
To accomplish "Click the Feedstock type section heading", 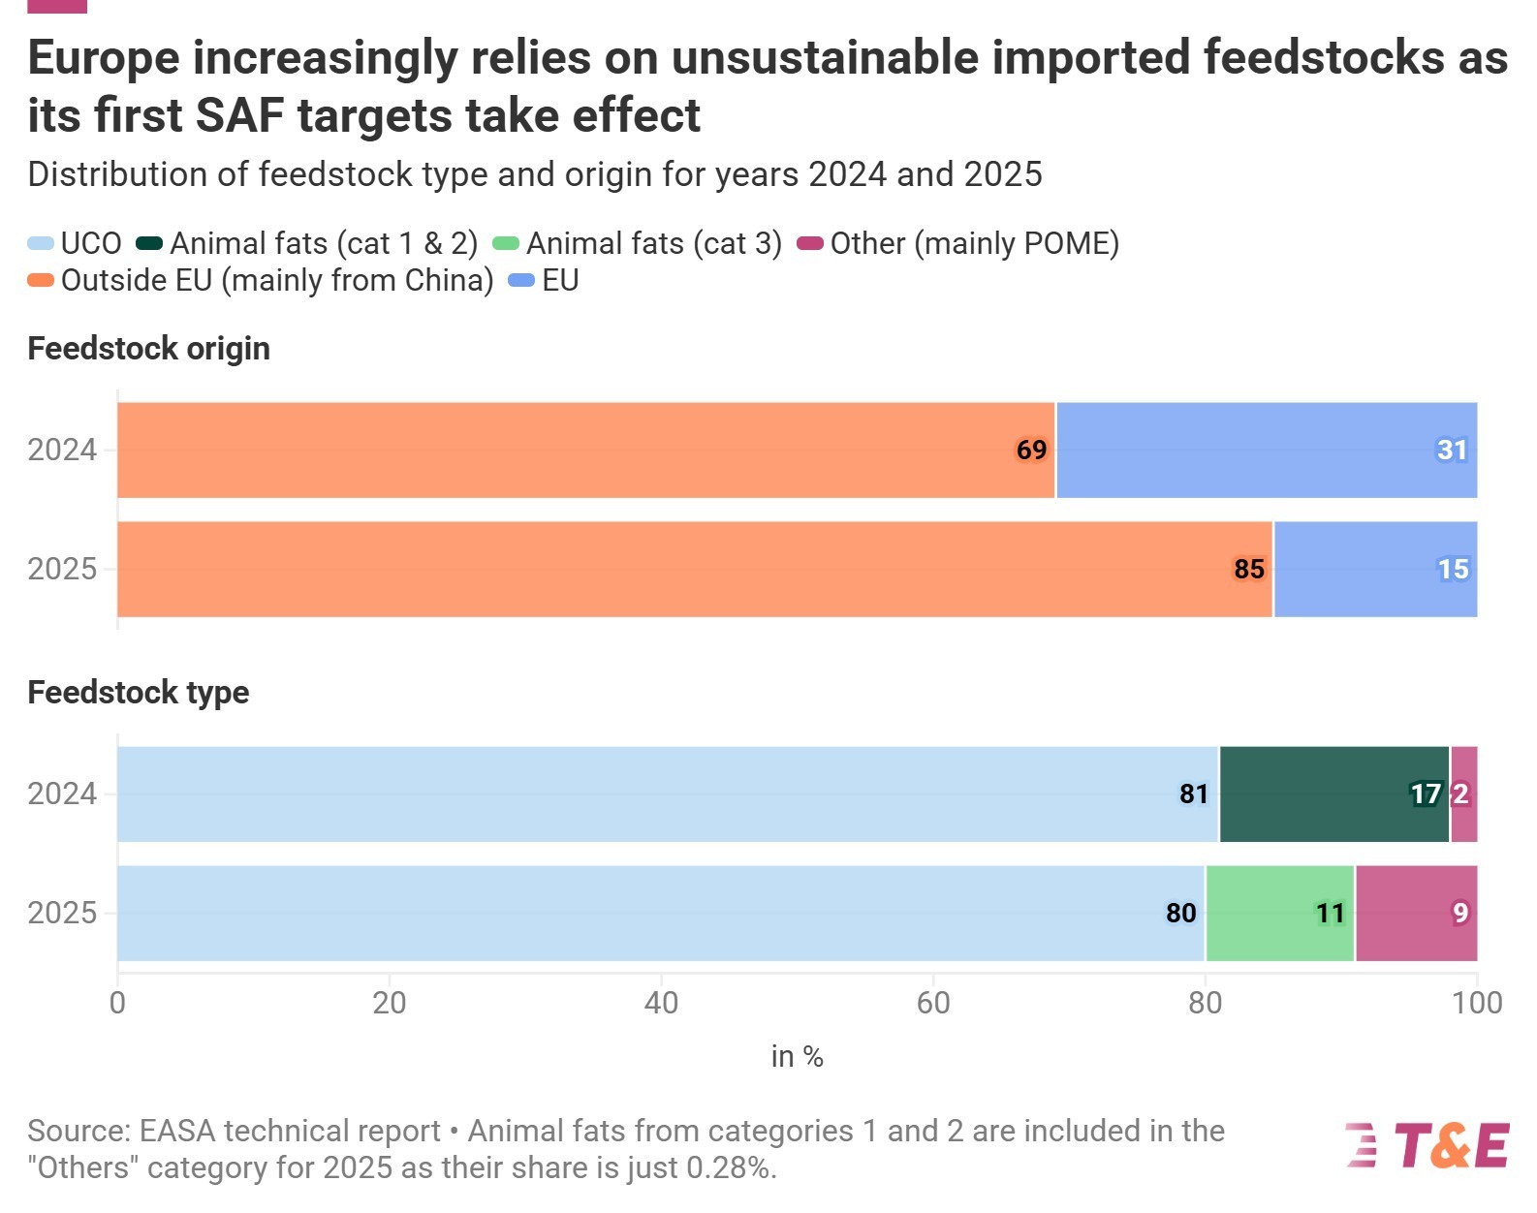I will [138, 693].
